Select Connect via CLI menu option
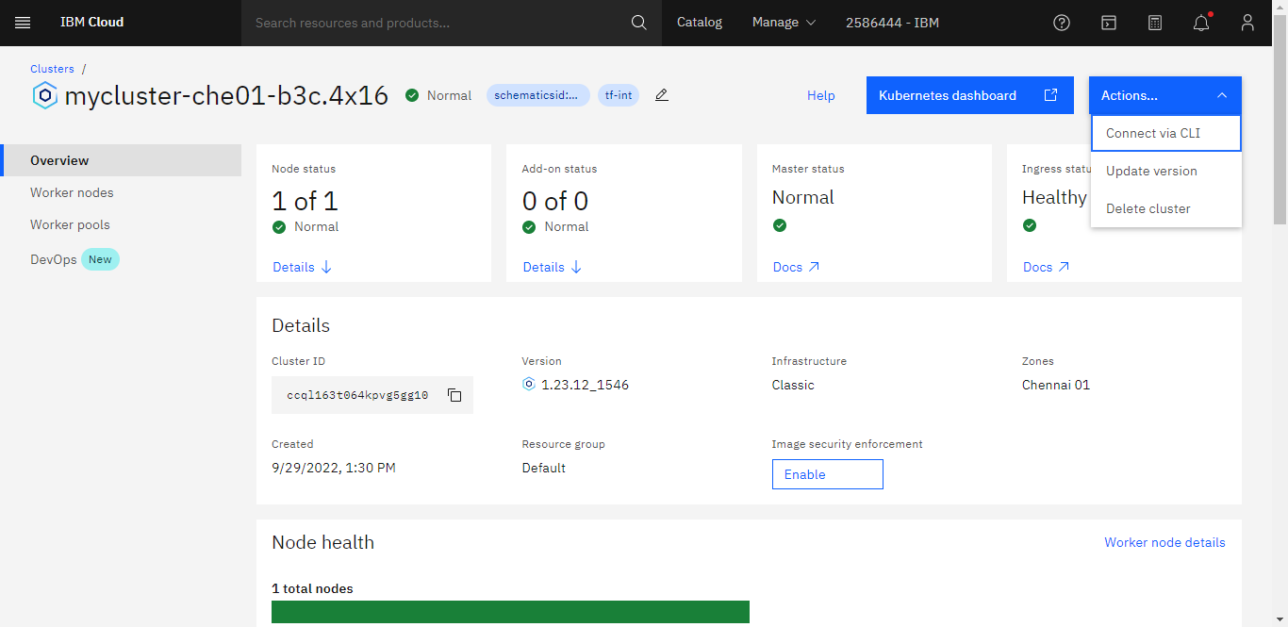The width and height of the screenshot is (1288, 627). tap(1165, 133)
